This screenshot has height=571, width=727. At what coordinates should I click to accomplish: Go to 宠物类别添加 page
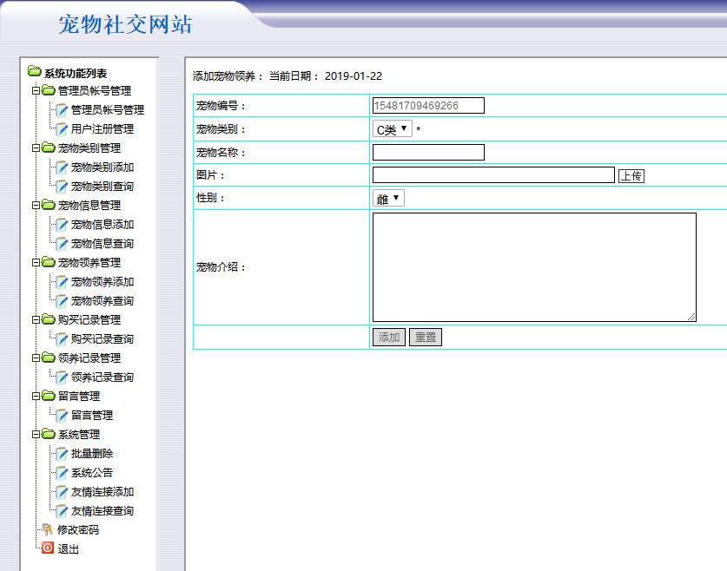(102, 167)
